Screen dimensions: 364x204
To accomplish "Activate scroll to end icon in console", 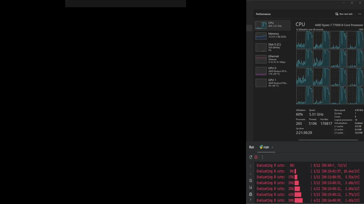I will (x=251, y=188).
